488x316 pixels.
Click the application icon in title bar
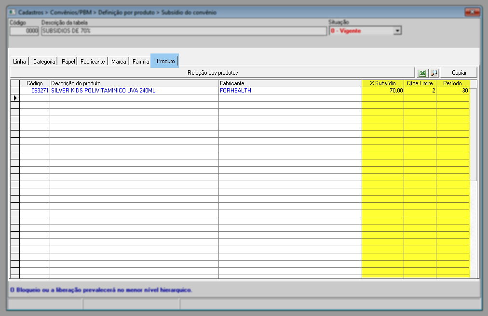pos(12,12)
